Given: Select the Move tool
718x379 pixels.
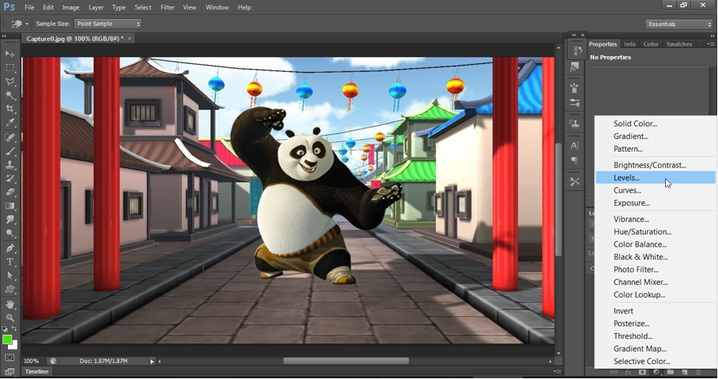Looking at the screenshot, I should tap(9, 54).
